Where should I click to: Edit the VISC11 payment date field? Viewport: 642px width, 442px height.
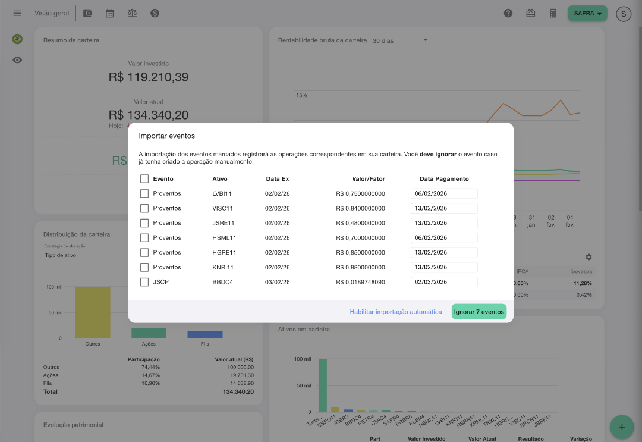444,208
